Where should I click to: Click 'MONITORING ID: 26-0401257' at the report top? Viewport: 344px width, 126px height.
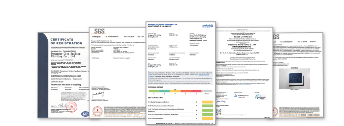(x=160, y=26)
